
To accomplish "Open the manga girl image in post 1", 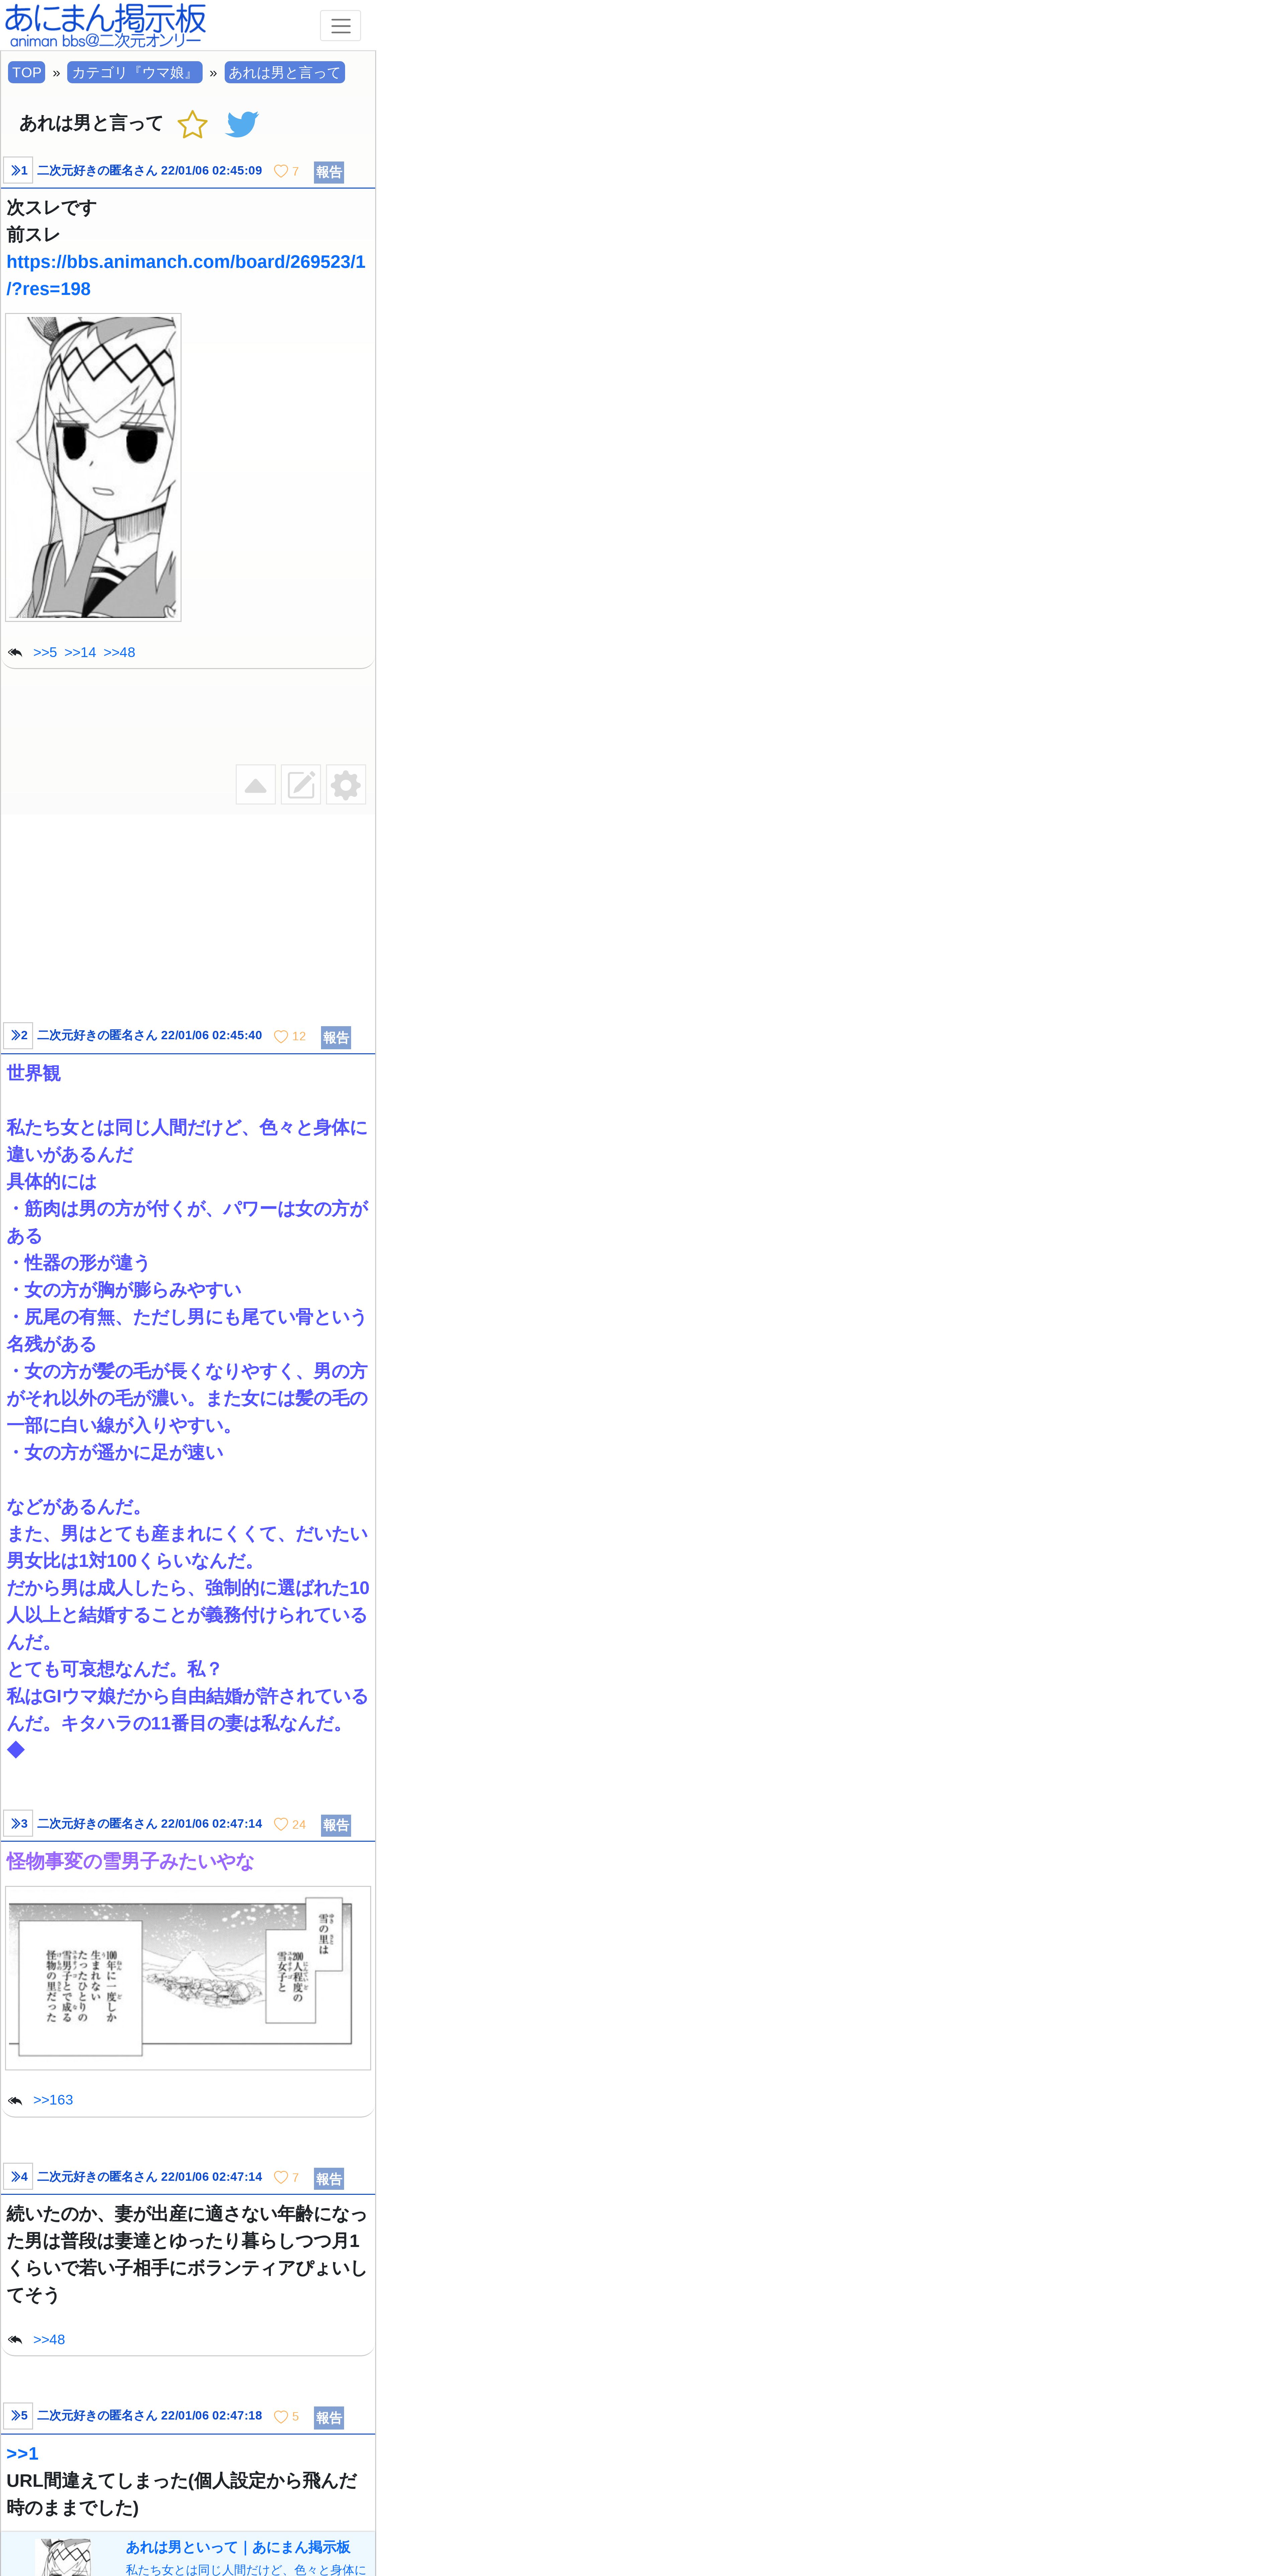I will (x=93, y=467).
